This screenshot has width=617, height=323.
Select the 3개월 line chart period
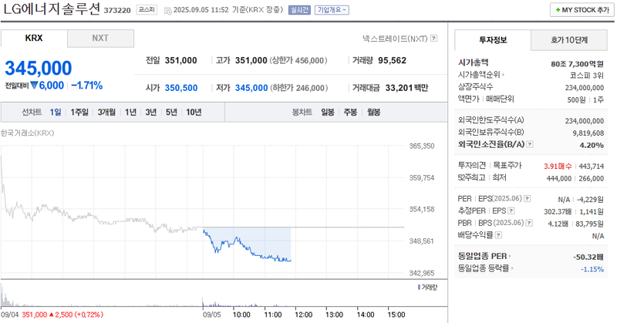pyautogui.click(x=106, y=112)
